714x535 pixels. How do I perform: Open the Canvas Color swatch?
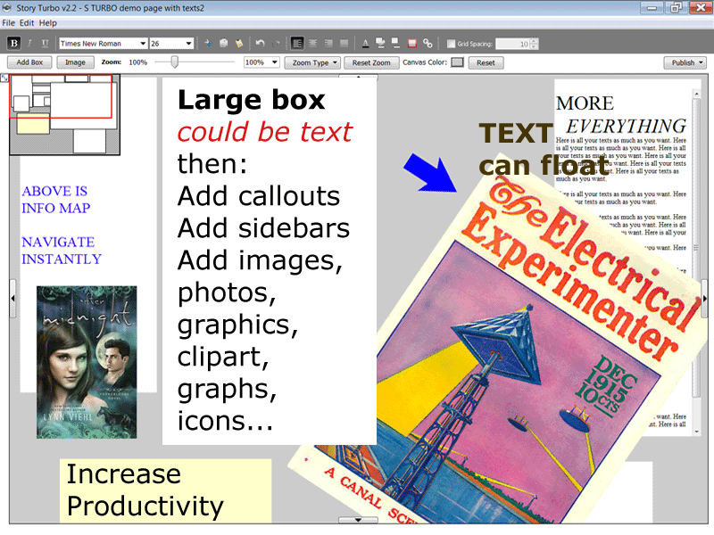point(457,62)
